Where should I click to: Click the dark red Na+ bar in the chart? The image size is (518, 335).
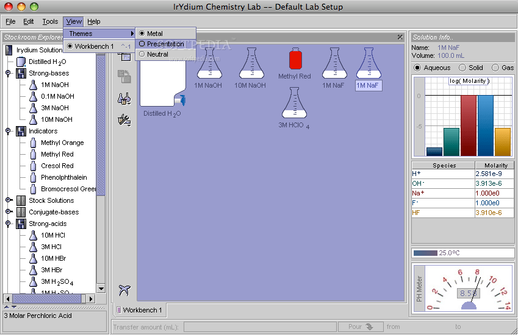tap(469, 125)
